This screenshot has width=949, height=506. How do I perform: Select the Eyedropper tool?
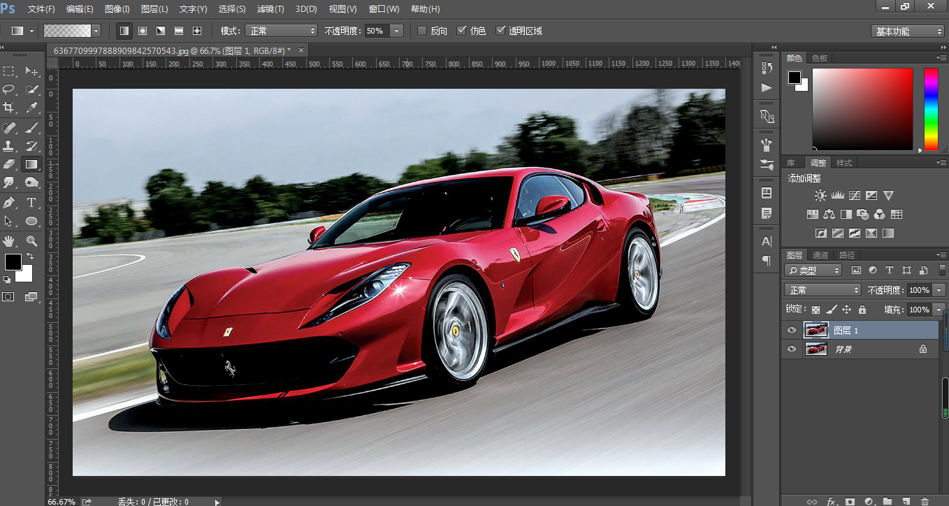(x=31, y=108)
